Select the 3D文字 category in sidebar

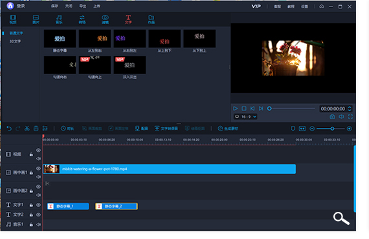pos(15,41)
